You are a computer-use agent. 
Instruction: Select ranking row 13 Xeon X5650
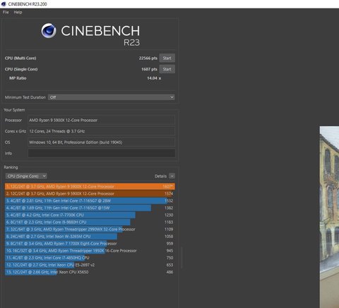coord(90,272)
